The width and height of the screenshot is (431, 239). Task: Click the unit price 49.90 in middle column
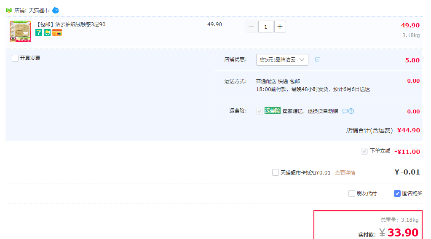(x=214, y=24)
